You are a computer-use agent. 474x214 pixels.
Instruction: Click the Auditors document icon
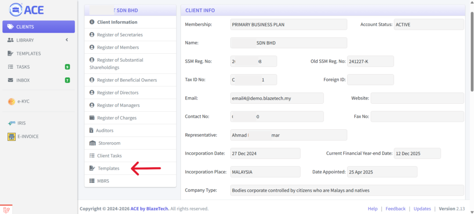[x=91, y=131]
